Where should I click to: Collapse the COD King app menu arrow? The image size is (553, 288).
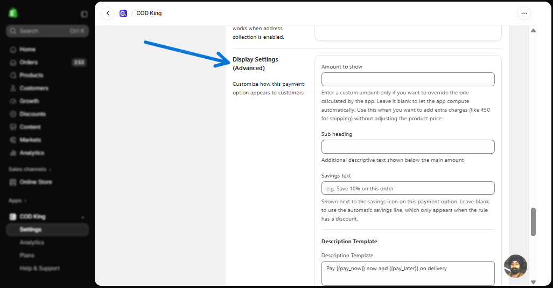click(x=83, y=217)
